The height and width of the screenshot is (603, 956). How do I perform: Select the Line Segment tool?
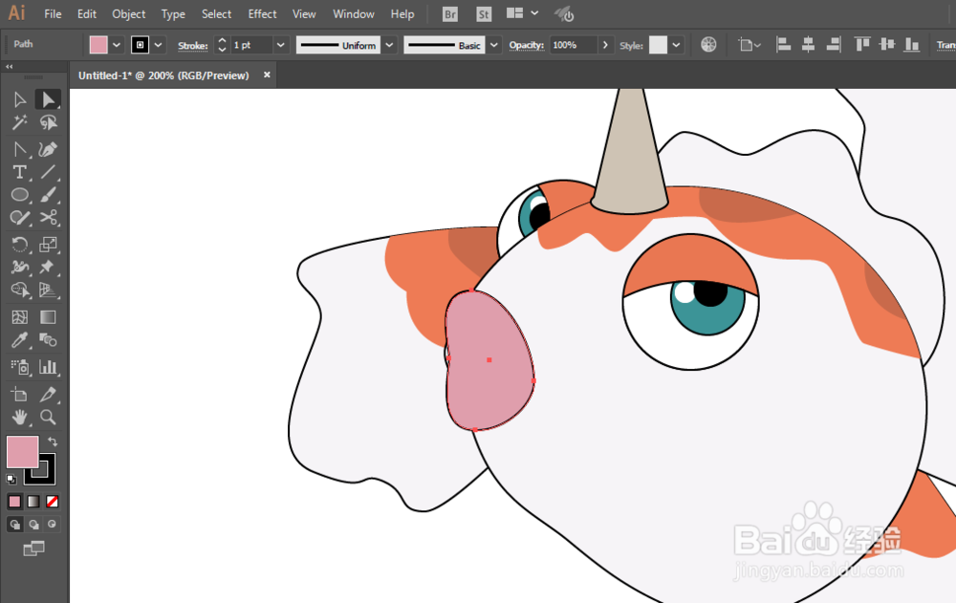[48, 172]
